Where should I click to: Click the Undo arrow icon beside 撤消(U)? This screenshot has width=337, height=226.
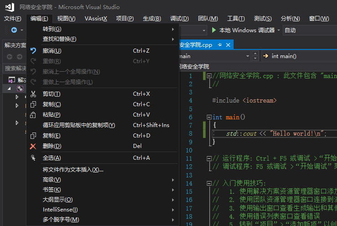pos(33,51)
